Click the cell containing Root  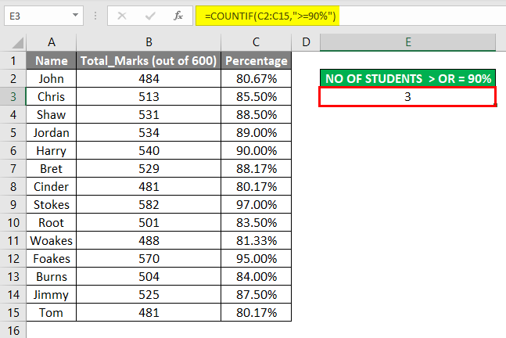point(52,222)
